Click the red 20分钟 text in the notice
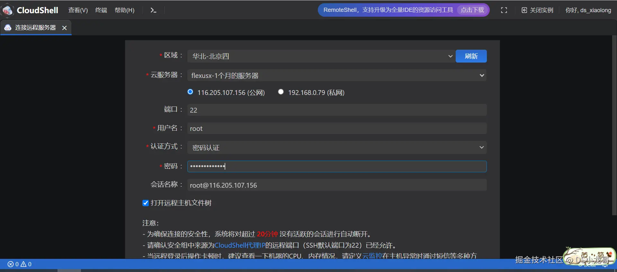The height and width of the screenshot is (272, 617). (x=267, y=234)
